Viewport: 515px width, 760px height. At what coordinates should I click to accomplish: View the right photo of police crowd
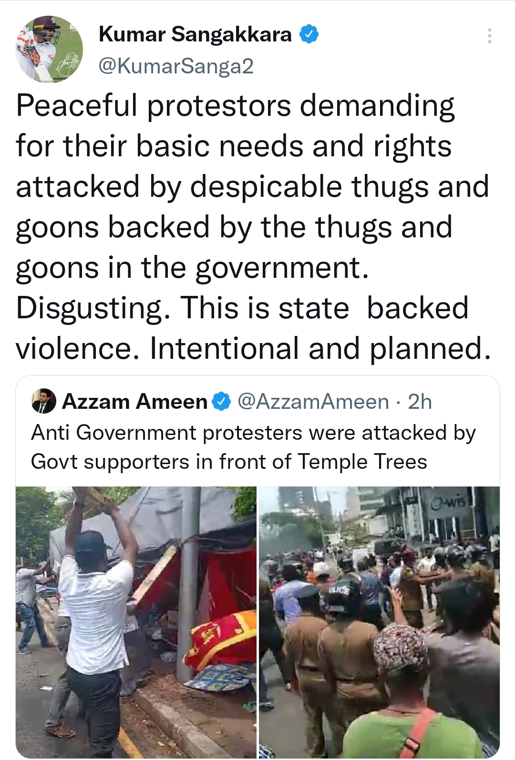click(379, 622)
